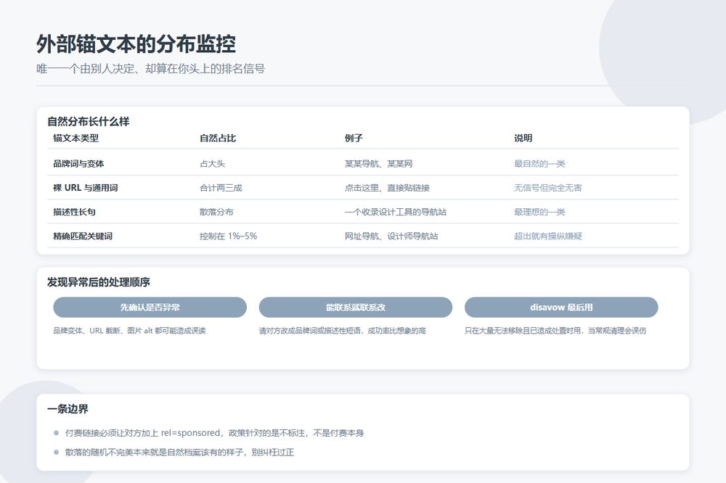
Task: Click the cell 最自然的一类
Action: click(539, 163)
